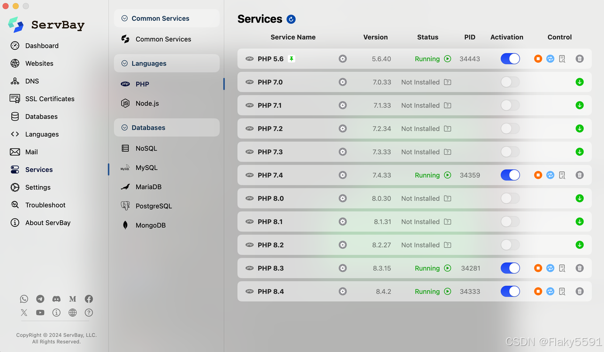This screenshot has height=352, width=604.
Task: Stop the PHP 8.3 service
Action: pos(538,268)
